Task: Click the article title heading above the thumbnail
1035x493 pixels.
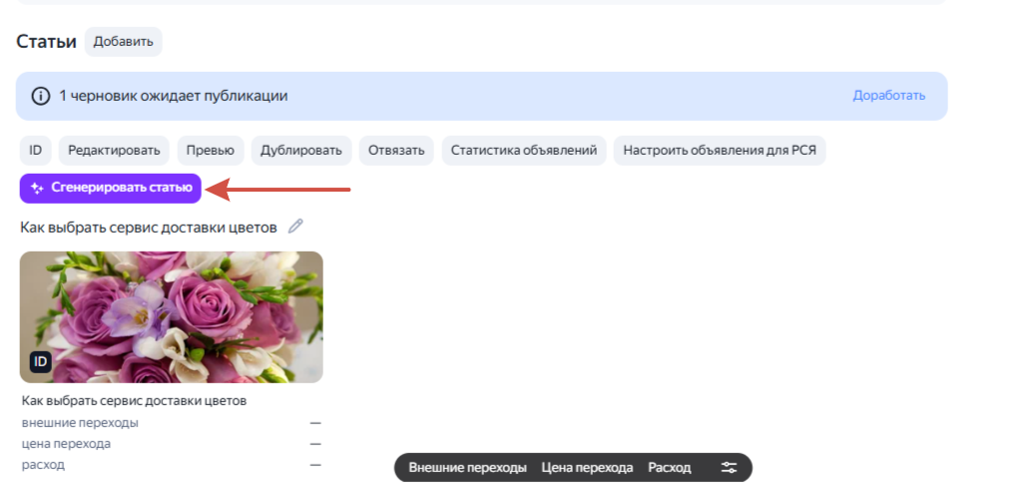Action: click(148, 228)
